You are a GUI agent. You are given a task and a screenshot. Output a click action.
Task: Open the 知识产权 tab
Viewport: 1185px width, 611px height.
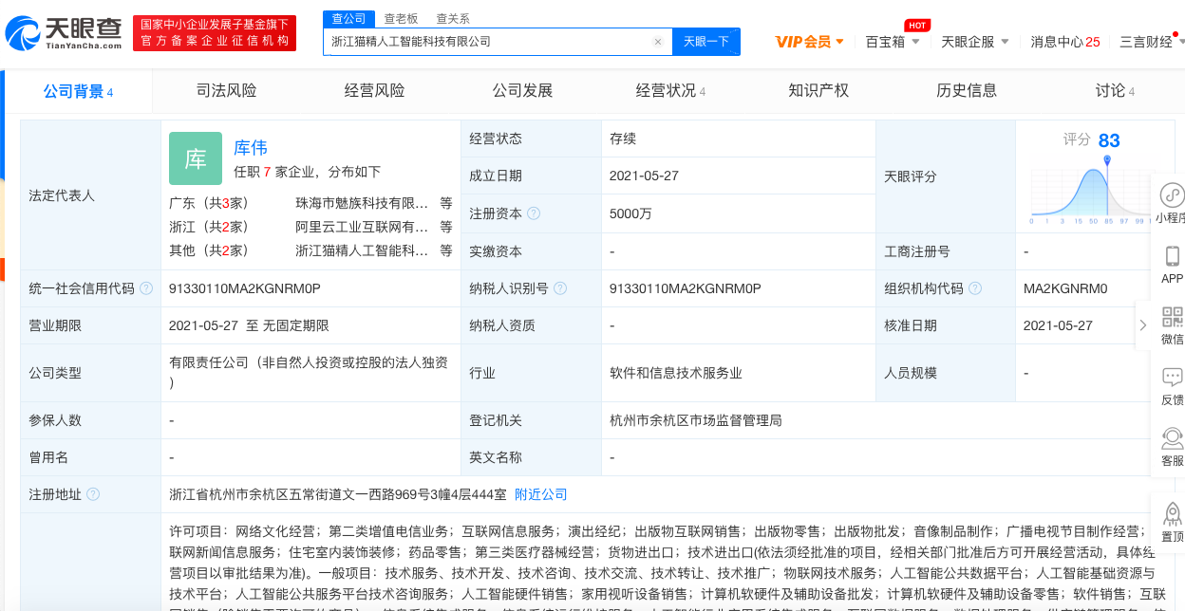[x=818, y=91]
